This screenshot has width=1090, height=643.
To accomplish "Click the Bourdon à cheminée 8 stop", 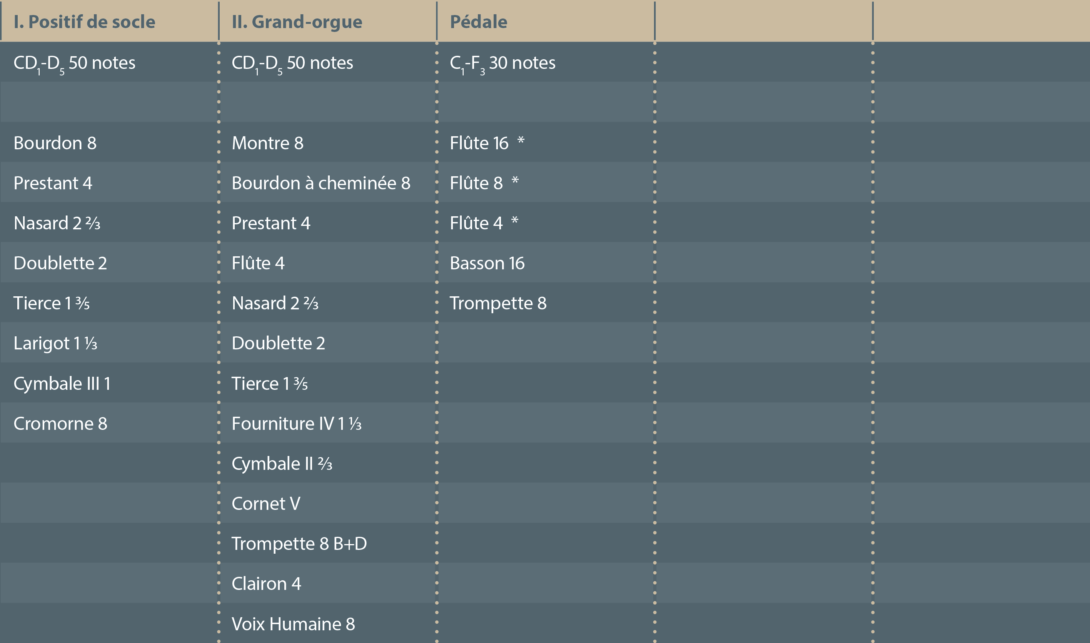I will (x=320, y=183).
